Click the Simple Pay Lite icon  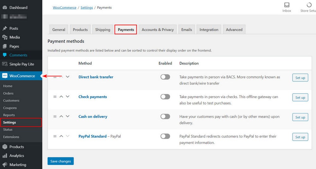point(5,64)
